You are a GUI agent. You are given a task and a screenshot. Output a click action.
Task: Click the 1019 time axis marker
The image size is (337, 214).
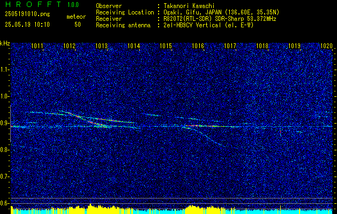(x=294, y=45)
